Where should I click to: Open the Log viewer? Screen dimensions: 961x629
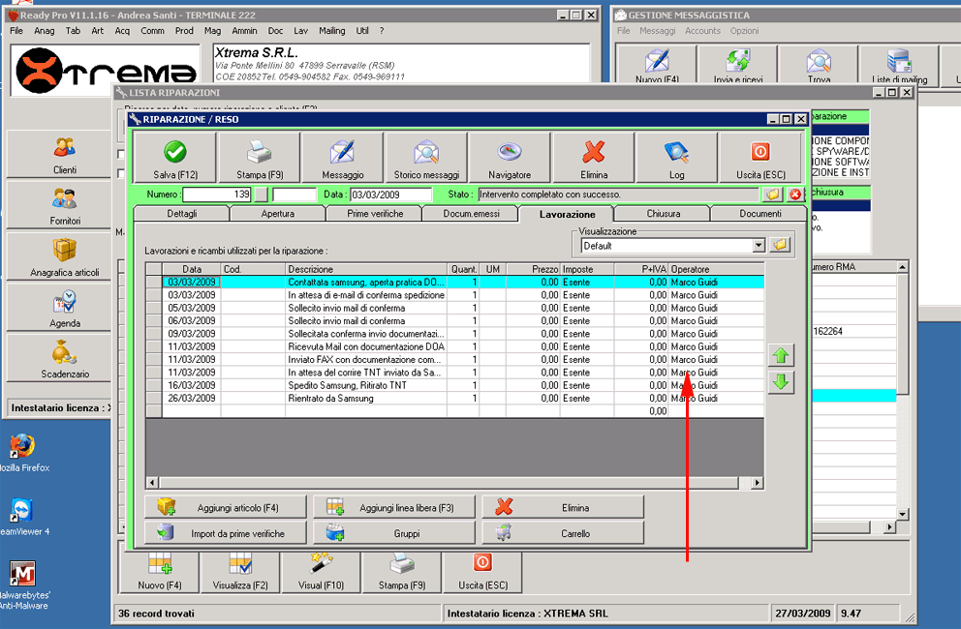pos(676,158)
